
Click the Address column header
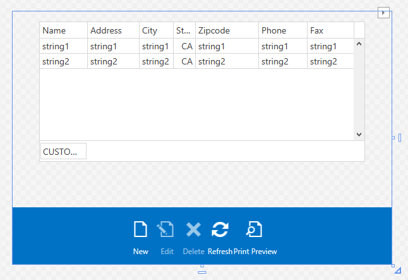(x=113, y=30)
